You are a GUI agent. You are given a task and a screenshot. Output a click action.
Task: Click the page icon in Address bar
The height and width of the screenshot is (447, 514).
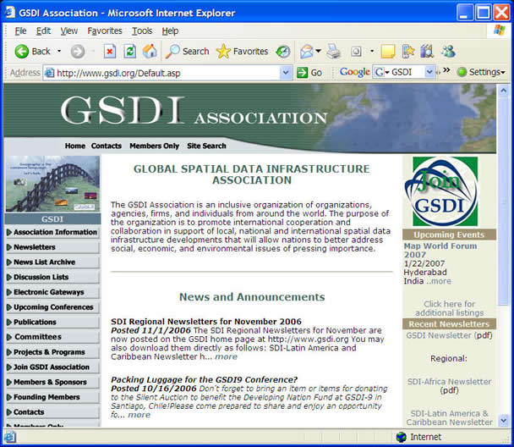[49, 73]
